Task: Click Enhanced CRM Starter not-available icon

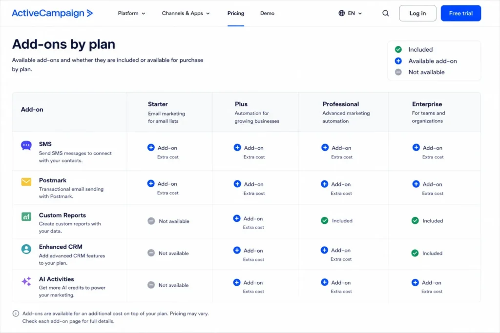Action: (x=151, y=253)
